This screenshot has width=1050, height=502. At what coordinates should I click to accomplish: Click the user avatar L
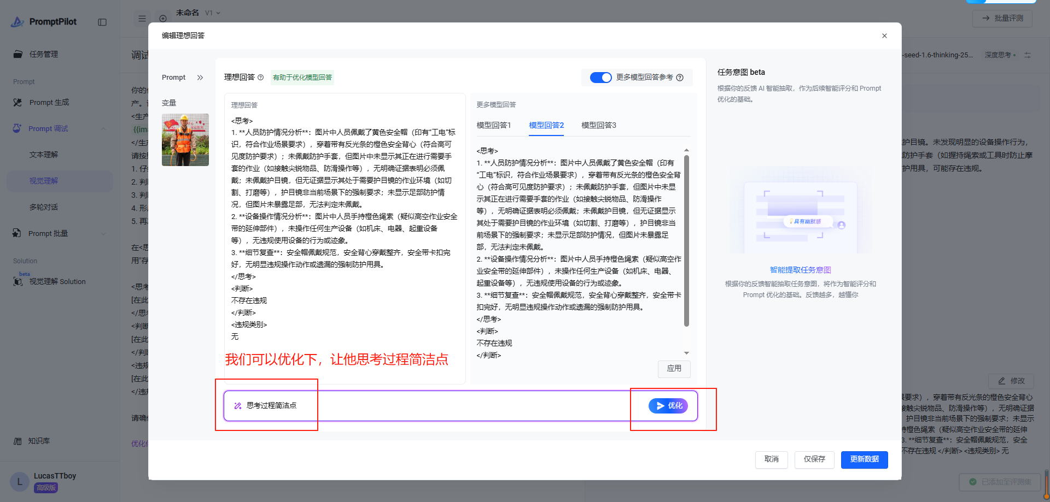[20, 481]
